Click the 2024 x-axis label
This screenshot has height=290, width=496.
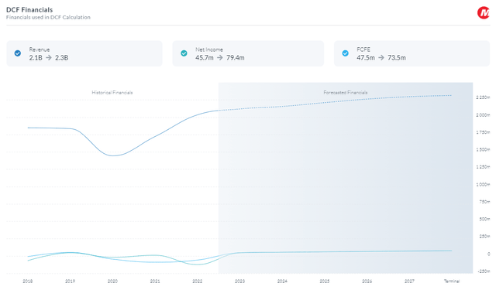[x=282, y=281]
